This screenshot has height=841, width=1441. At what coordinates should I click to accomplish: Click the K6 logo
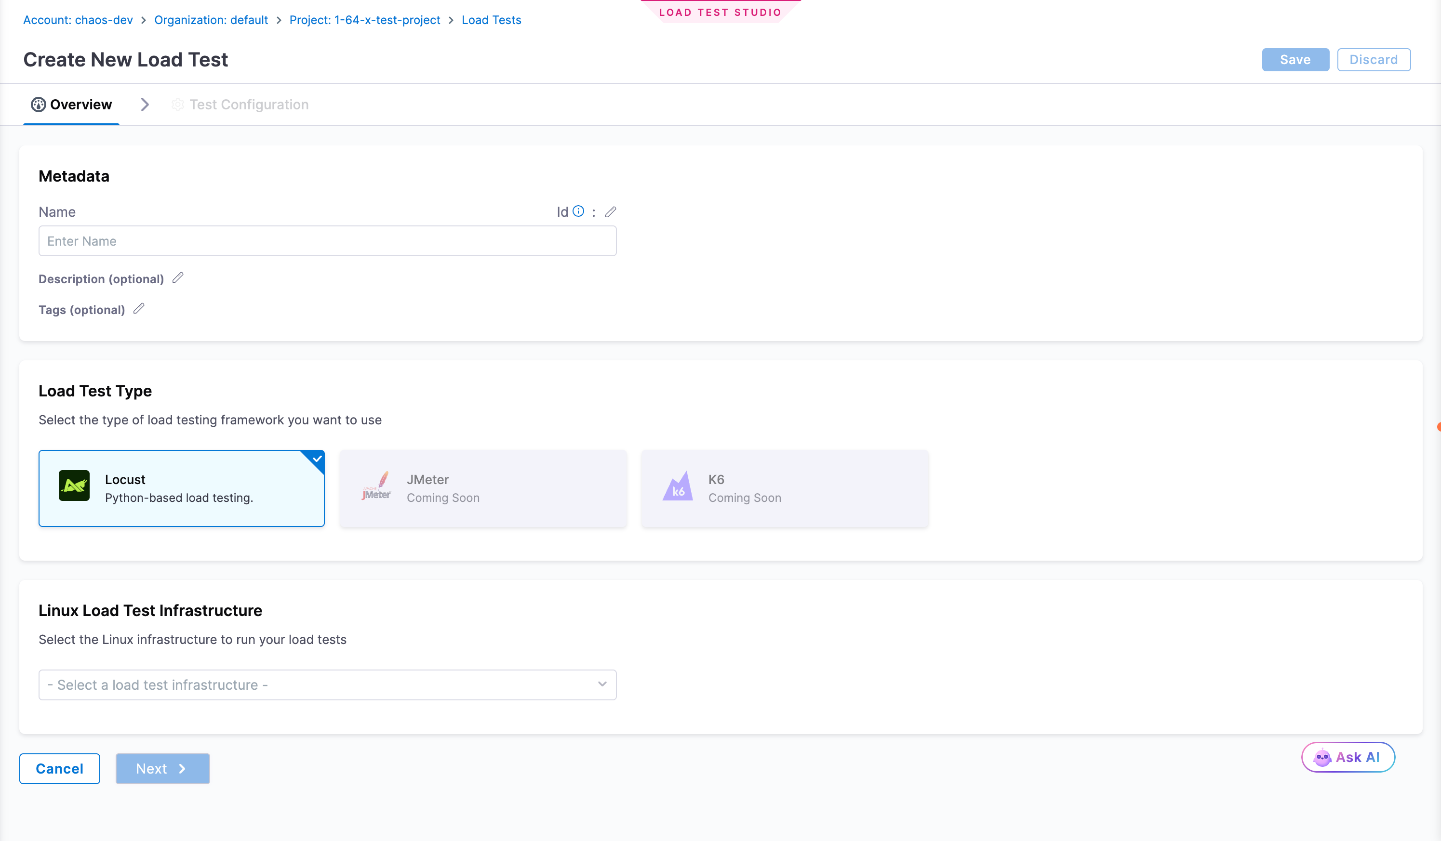pos(677,486)
